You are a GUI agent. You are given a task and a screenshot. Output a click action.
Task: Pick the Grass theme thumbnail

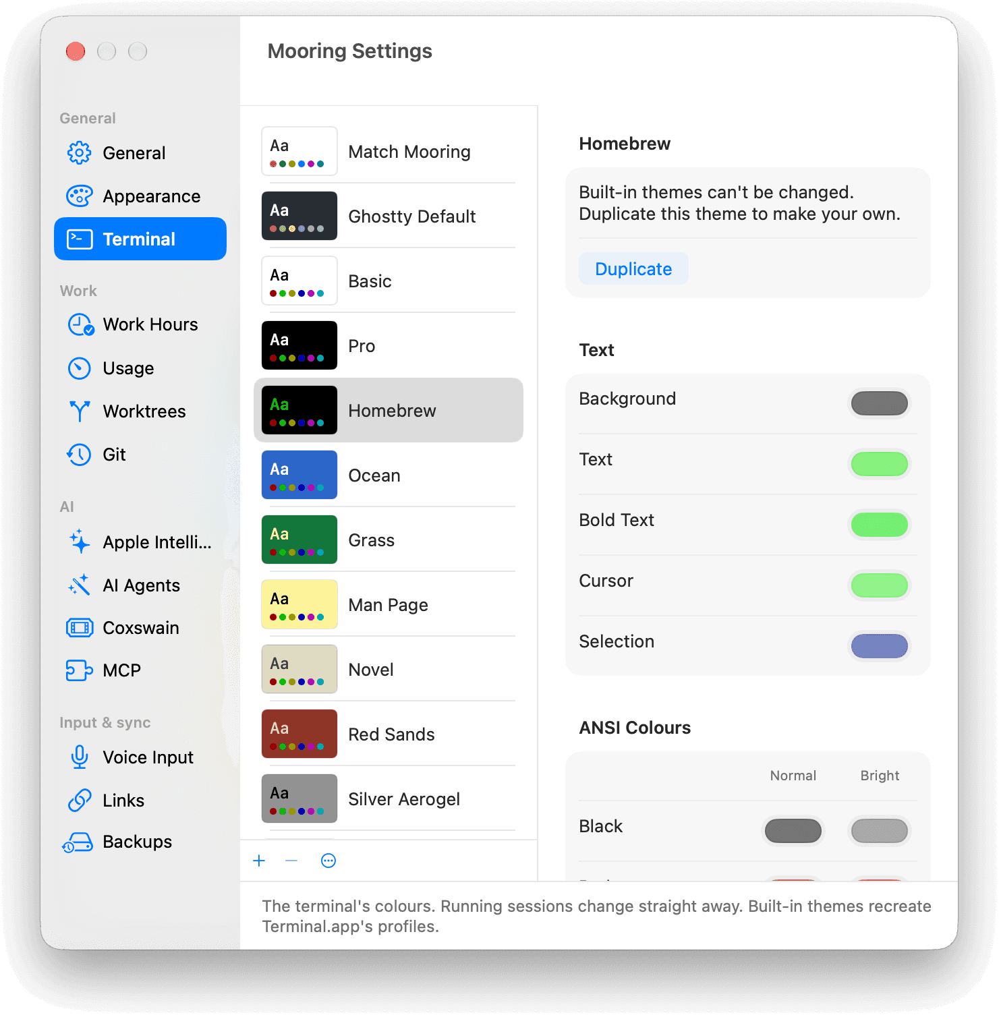[x=299, y=540]
